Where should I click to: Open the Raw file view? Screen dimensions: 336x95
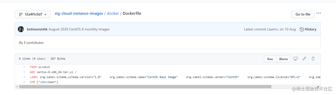tap(270, 59)
